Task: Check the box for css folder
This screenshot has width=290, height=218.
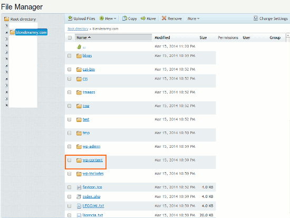Action: [70, 79]
